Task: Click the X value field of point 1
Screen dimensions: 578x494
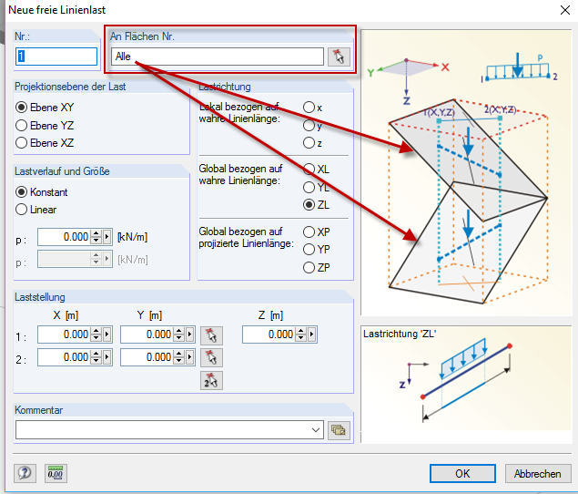Action: pos(64,334)
